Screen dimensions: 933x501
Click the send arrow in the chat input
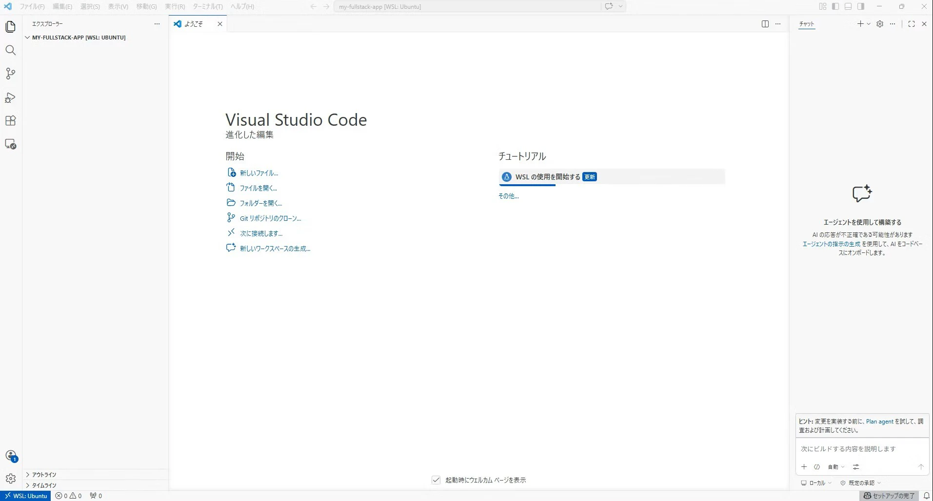[x=921, y=467]
